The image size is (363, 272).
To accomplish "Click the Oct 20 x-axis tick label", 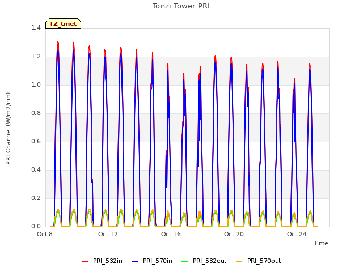I will (x=234, y=234).
